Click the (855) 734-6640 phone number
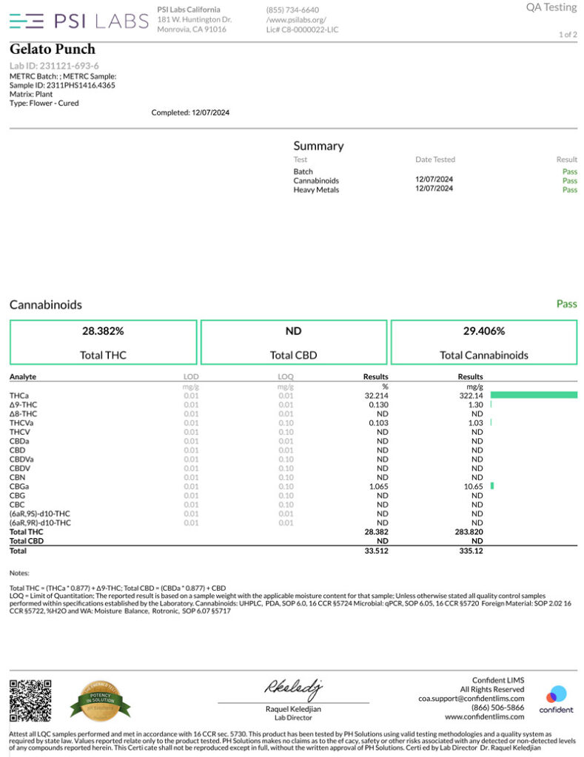The image size is (584, 757). click(x=292, y=10)
